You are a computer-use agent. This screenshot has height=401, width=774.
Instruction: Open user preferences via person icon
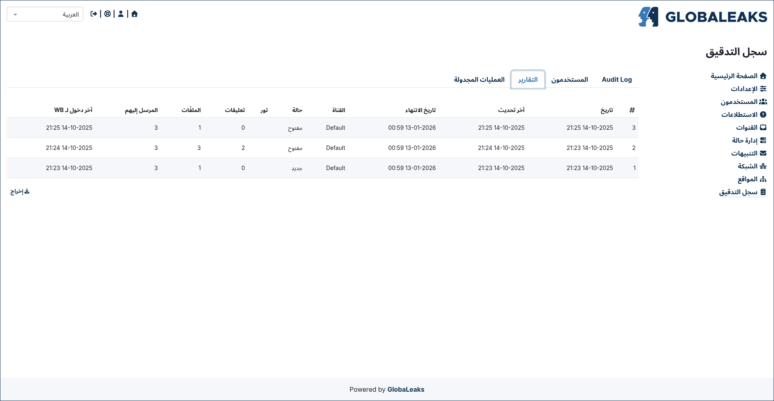[x=121, y=14]
